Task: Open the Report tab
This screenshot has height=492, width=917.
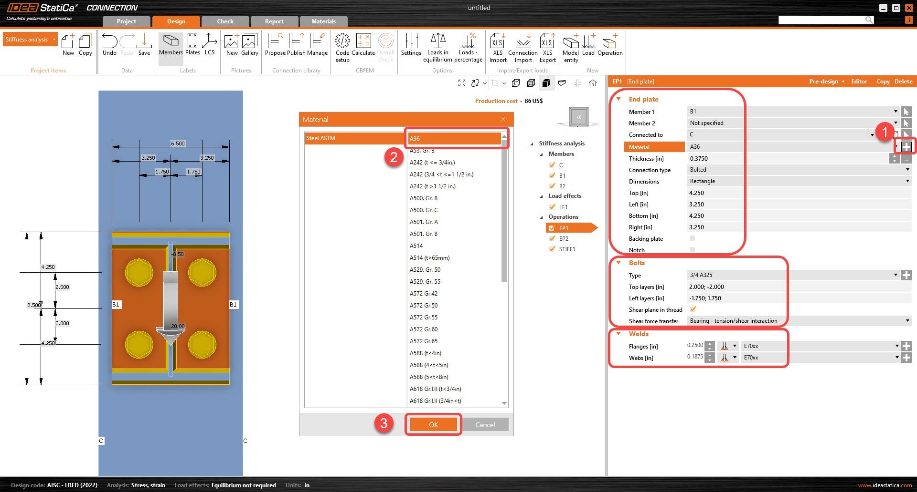Action: pyautogui.click(x=274, y=21)
